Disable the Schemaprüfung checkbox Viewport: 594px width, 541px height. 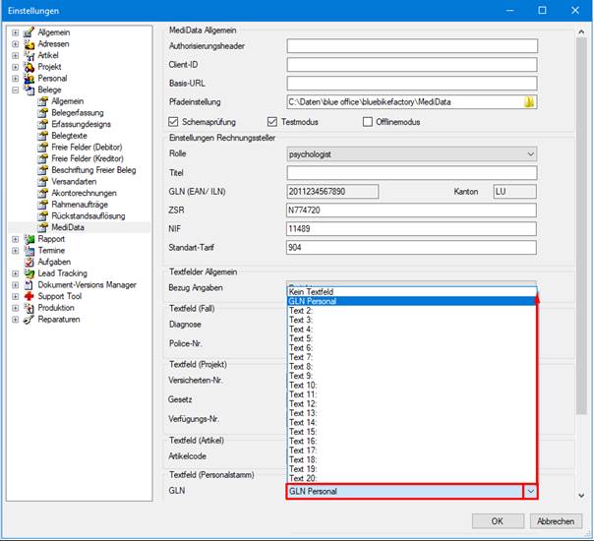coord(173,122)
